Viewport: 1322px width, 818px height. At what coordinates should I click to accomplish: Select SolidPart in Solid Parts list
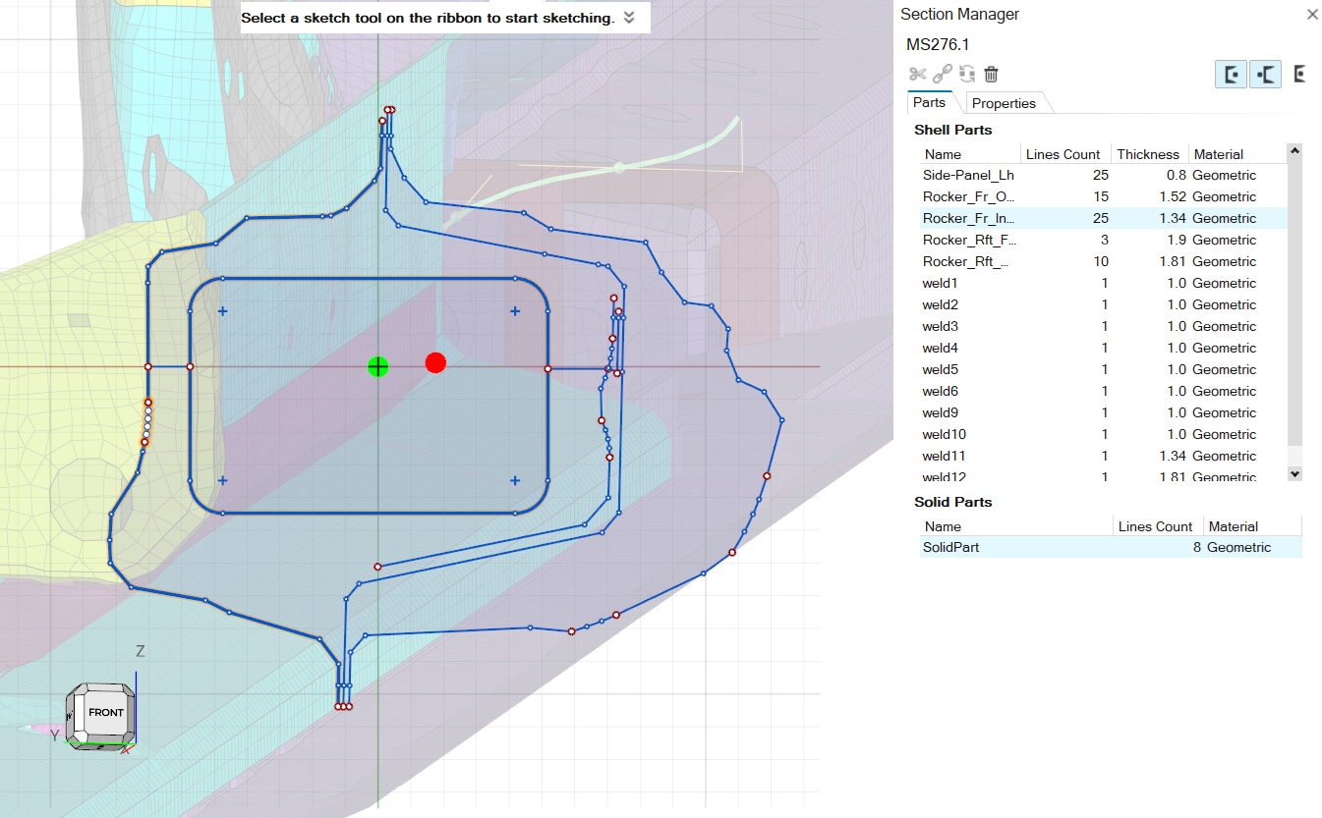pyautogui.click(x=950, y=547)
